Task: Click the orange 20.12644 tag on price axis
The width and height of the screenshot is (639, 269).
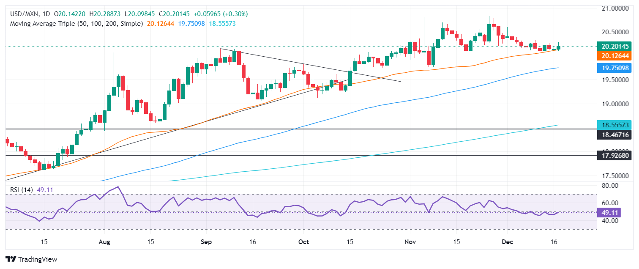Action: coord(615,56)
